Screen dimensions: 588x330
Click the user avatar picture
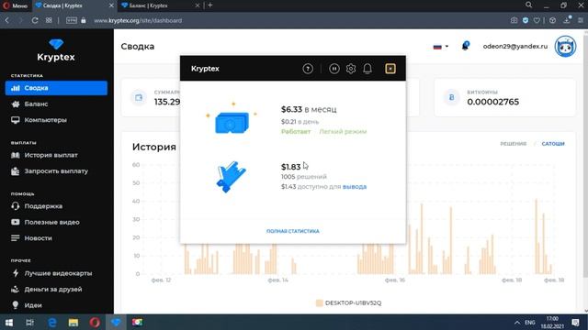565,47
